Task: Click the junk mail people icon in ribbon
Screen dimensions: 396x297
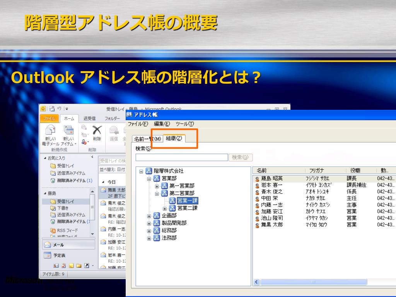Action: (x=84, y=142)
